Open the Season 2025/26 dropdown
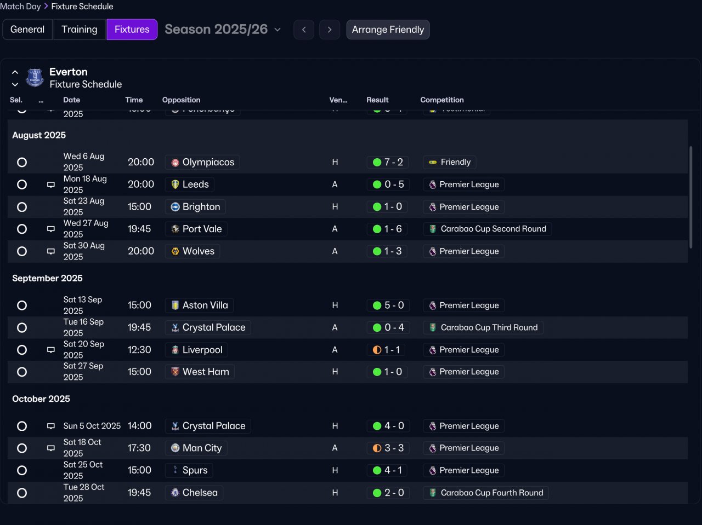The width and height of the screenshot is (702, 525). click(x=223, y=30)
